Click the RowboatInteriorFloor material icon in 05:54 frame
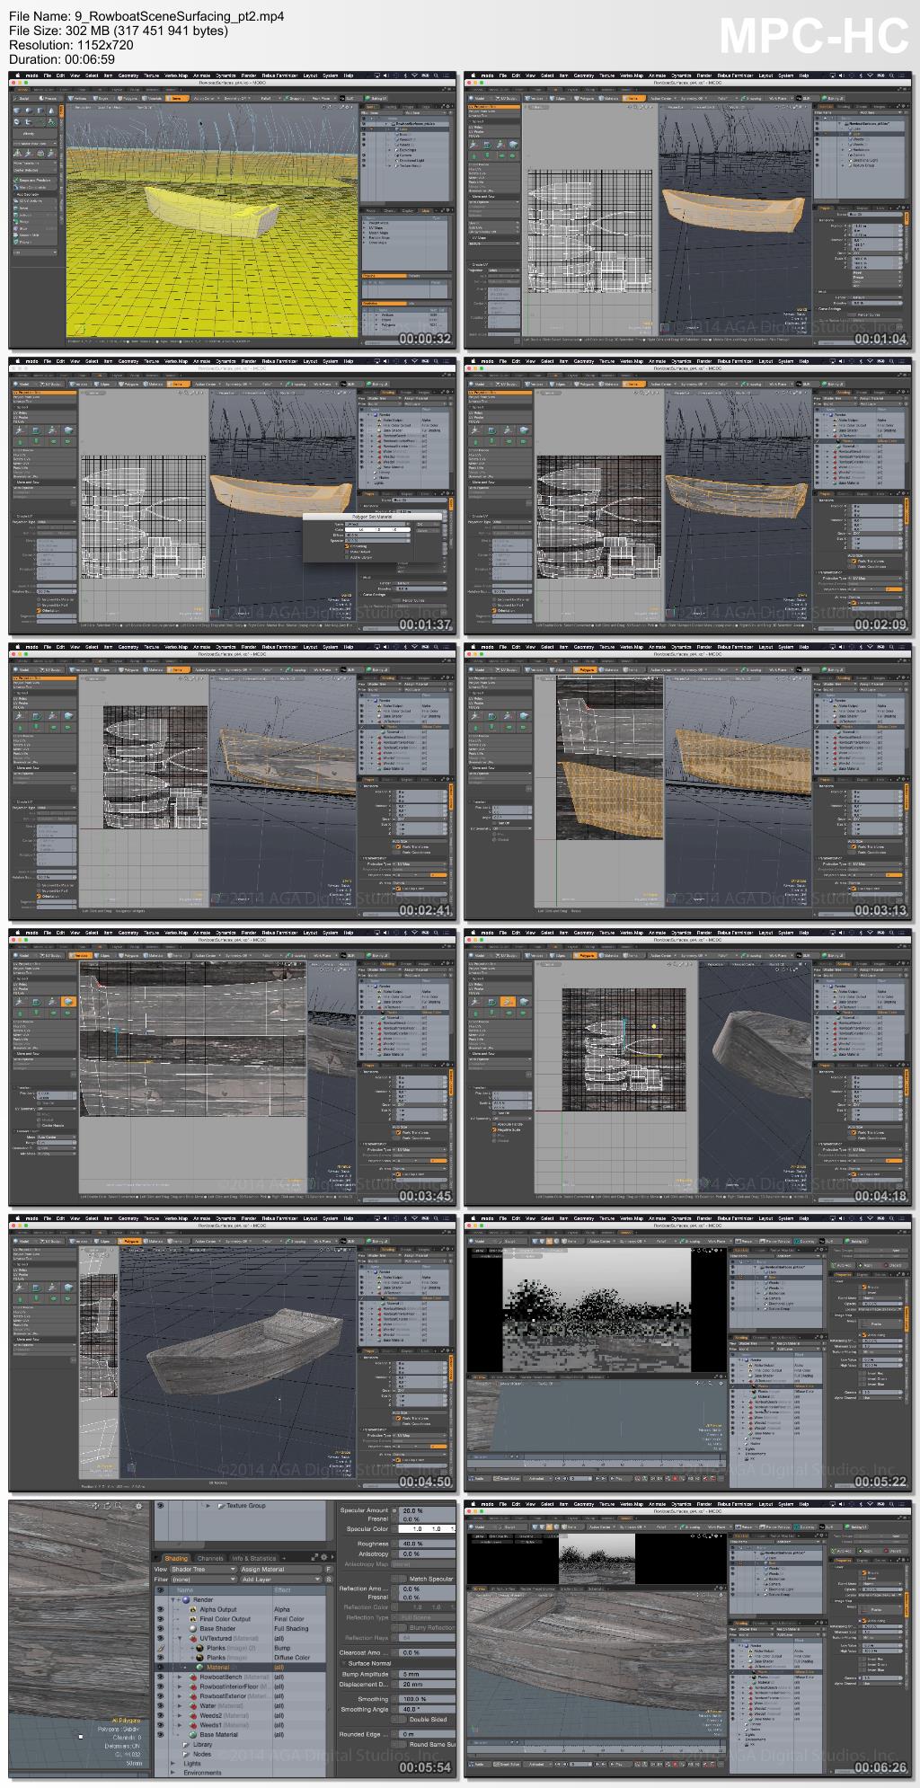The width and height of the screenshot is (920, 1788). pos(193,1686)
